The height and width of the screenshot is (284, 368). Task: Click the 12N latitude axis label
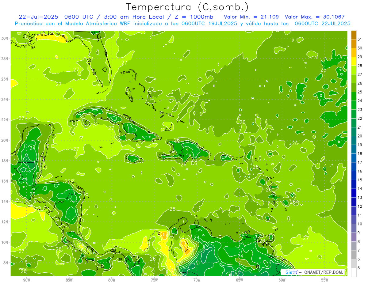(5, 222)
